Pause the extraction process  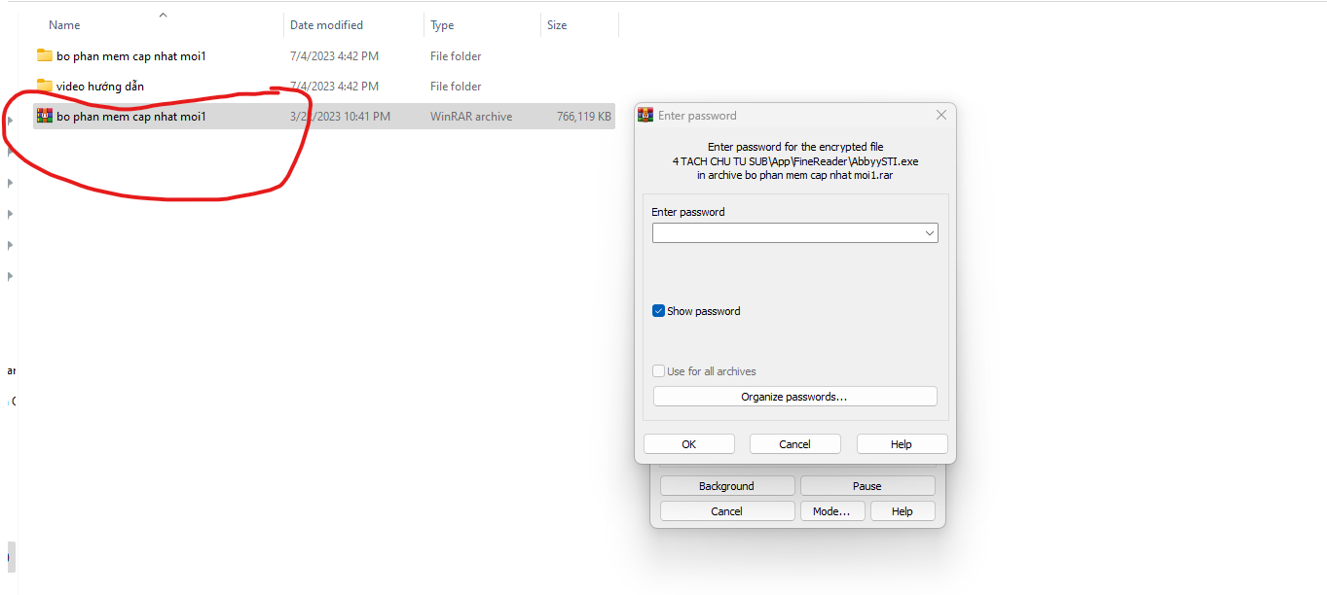[x=866, y=486]
